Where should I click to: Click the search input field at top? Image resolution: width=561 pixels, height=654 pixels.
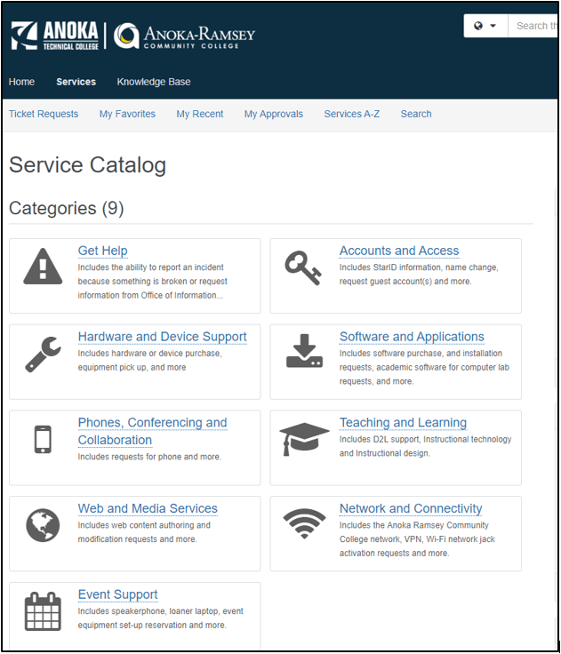pos(533,26)
